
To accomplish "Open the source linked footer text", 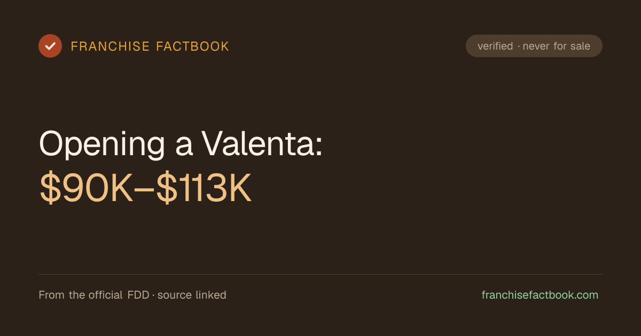I will point(192,295).
